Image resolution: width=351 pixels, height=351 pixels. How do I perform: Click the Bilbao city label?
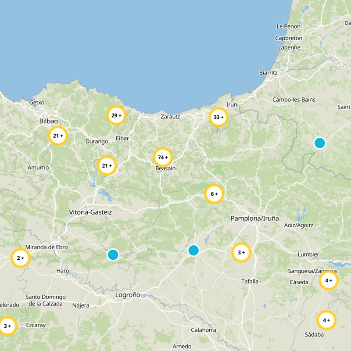pos(49,121)
